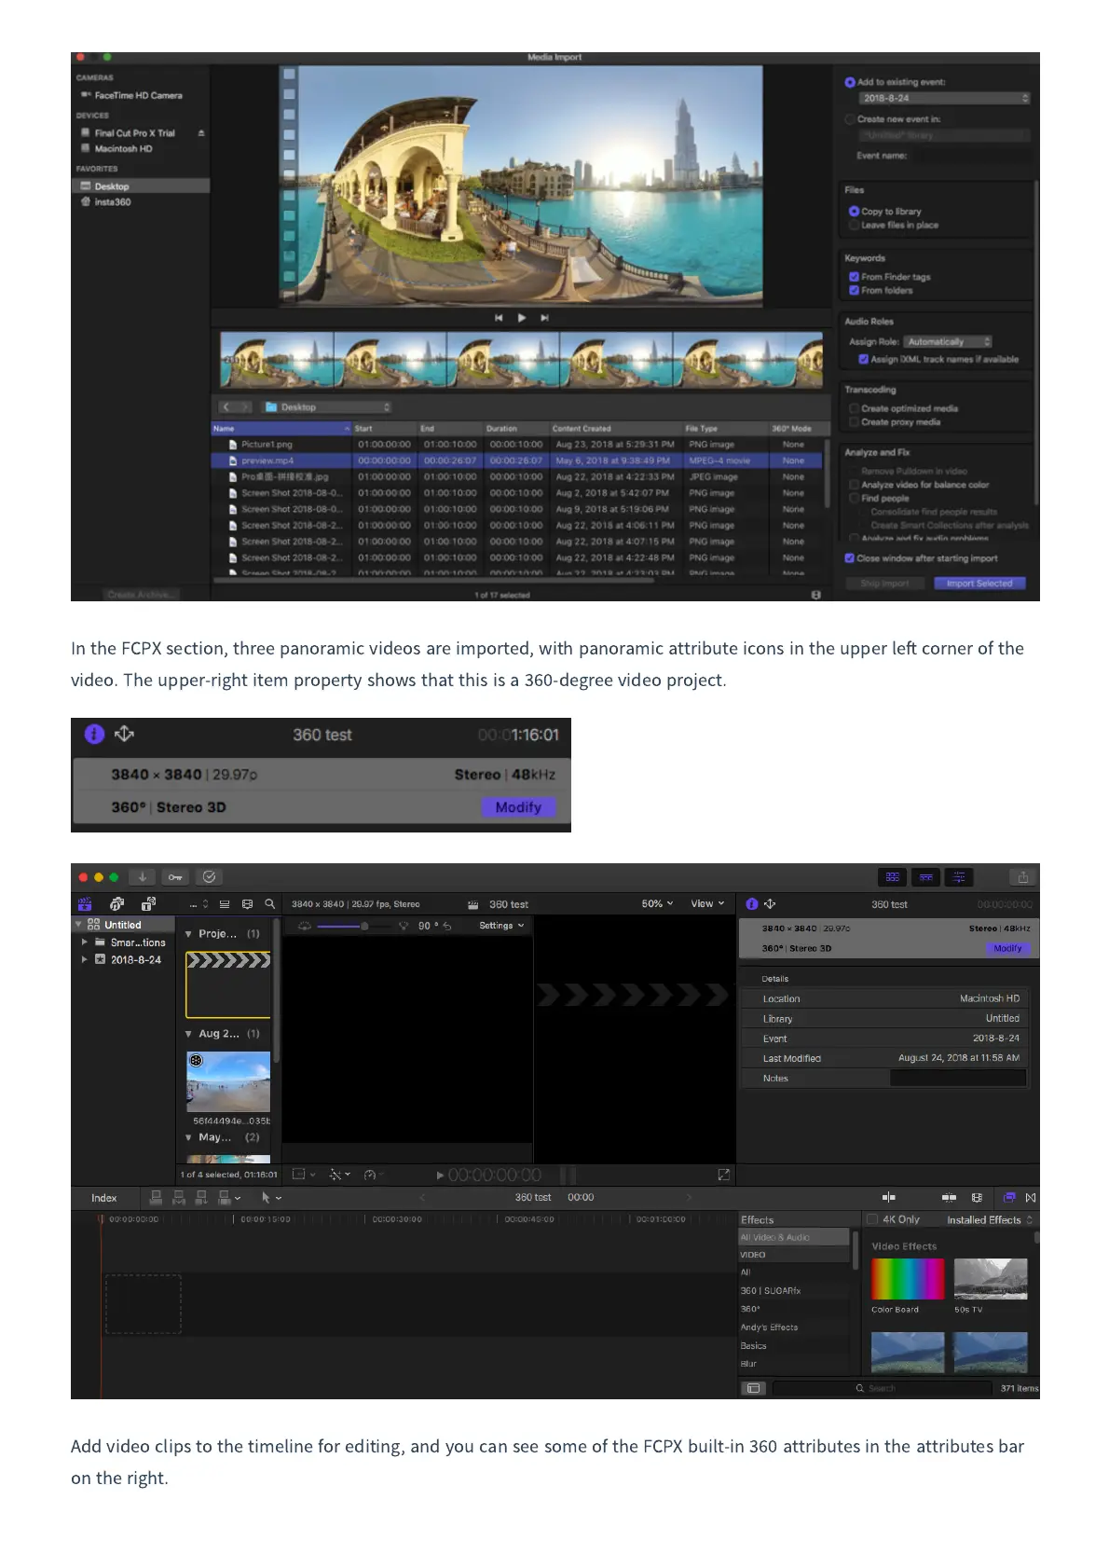This screenshot has width=1109, height=1568.
Task: Click the Share export icon
Action: [1023, 877]
